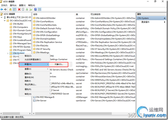The image size is (168, 120).
Task: Open Properties via the toolbar sheet icon
Action: coord(23,9)
